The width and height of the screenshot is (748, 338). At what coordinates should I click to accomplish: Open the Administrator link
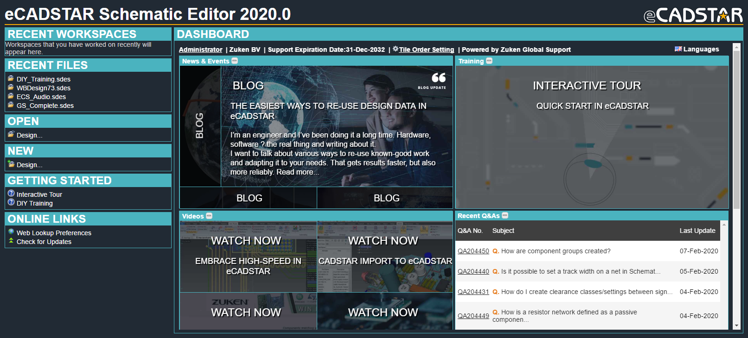[201, 50]
